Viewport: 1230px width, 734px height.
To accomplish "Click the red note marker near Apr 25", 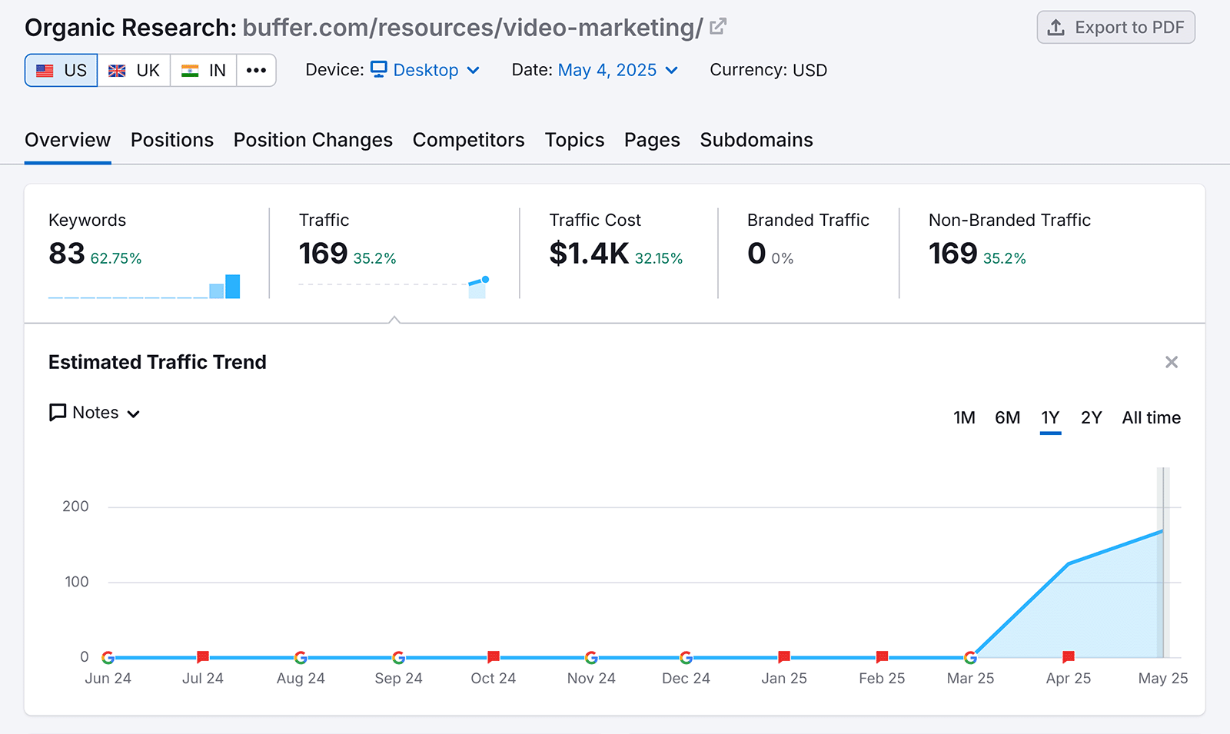I will click(x=1068, y=657).
